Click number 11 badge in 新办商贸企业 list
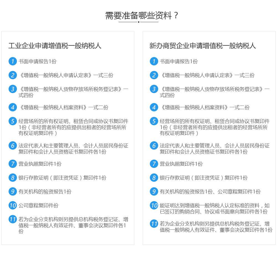The height and width of the screenshot is (256, 277). (154, 224)
